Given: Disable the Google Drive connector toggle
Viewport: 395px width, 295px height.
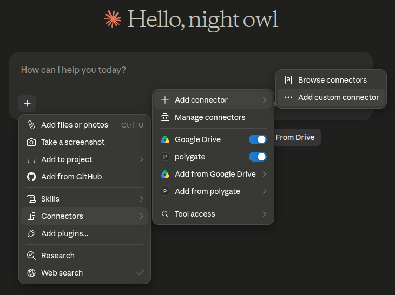Looking at the screenshot, I should [x=258, y=139].
